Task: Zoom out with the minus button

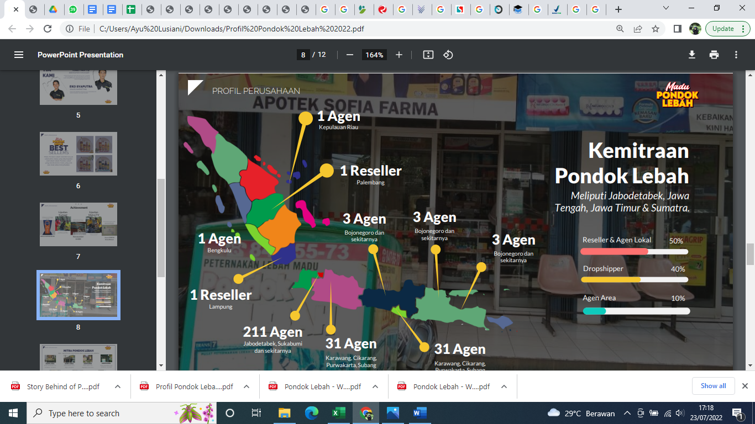Action: pos(349,55)
